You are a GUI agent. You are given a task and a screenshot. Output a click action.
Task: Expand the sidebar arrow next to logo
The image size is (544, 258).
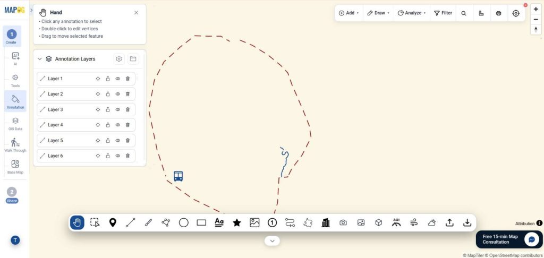[x=31, y=10]
